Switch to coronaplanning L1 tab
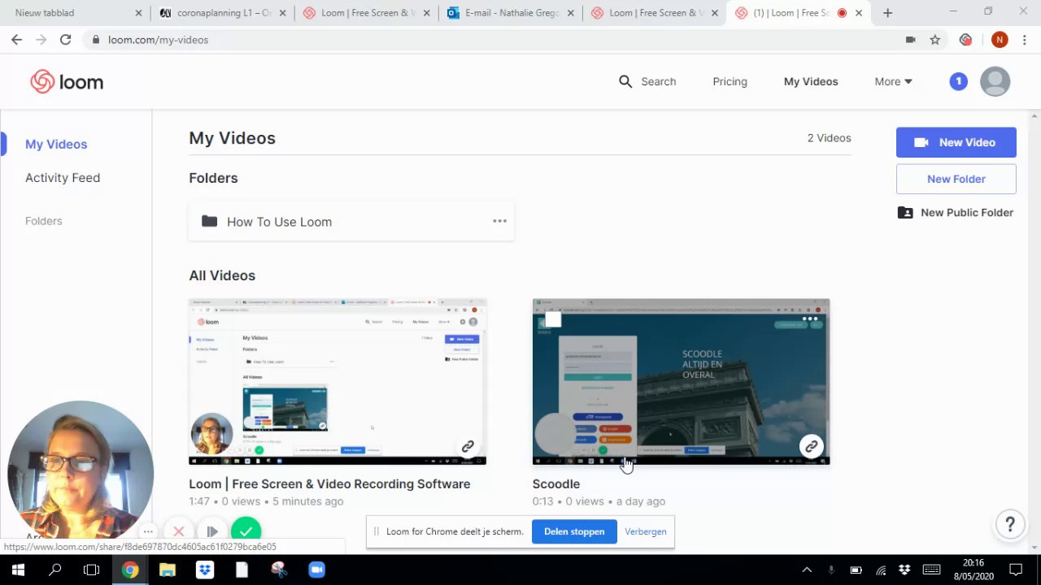 pos(221,13)
